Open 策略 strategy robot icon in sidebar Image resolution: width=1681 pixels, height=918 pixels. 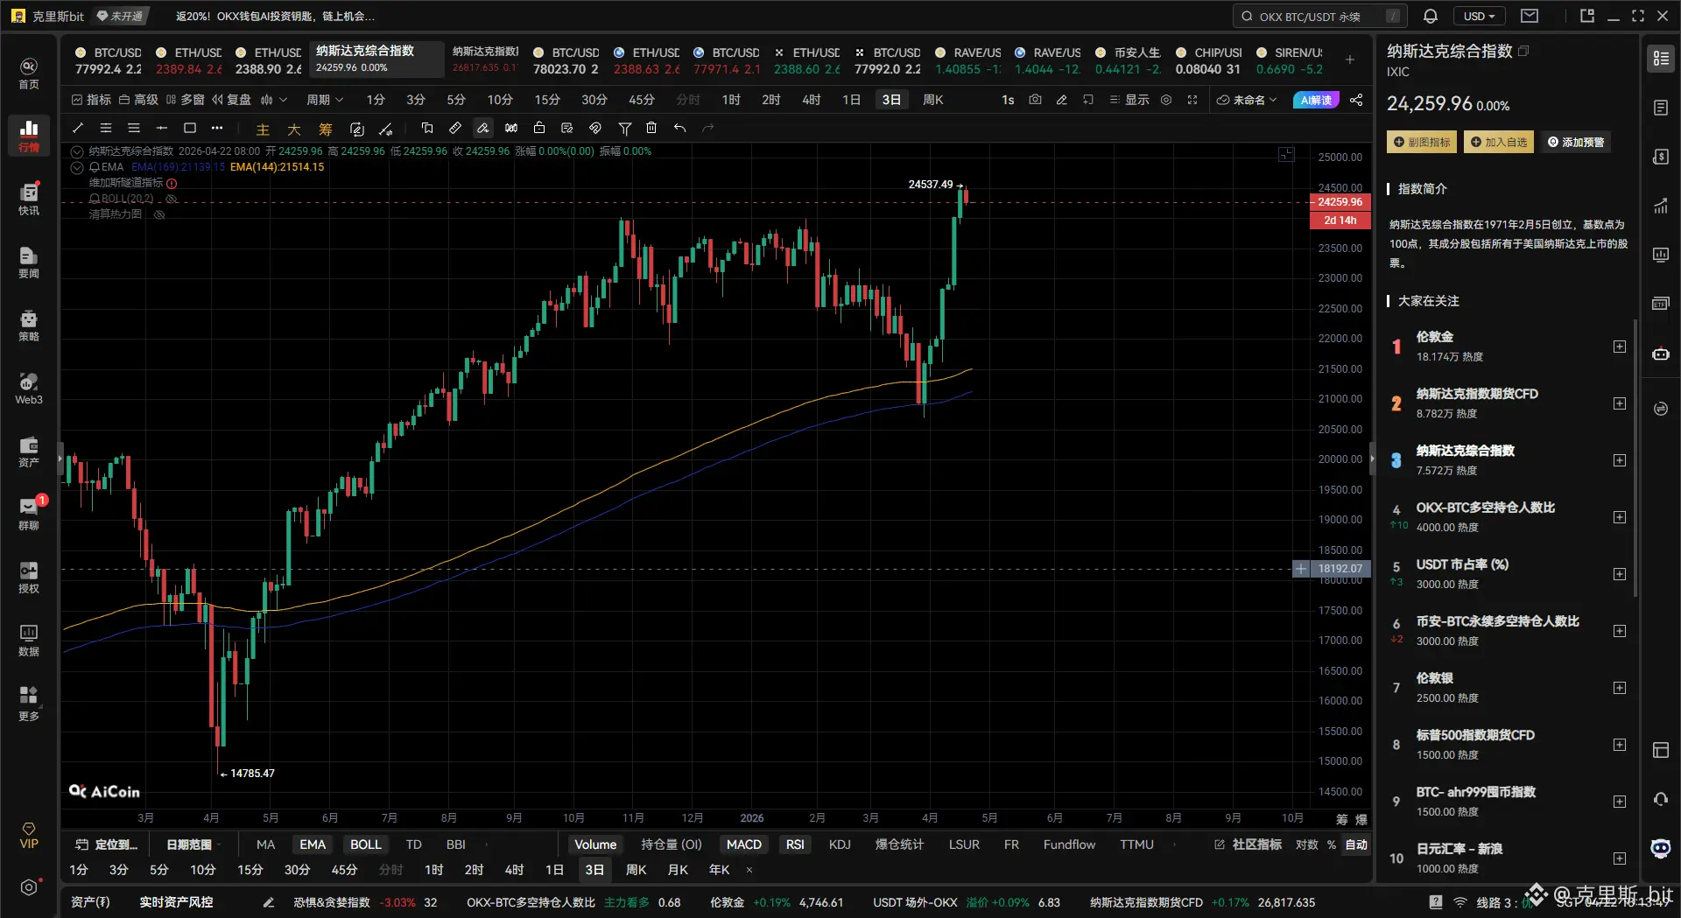(29, 325)
